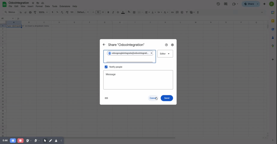The width and height of the screenshot is (277, 144).
Task: Format as currency dollar icon
Action: [x=52, y=12]
